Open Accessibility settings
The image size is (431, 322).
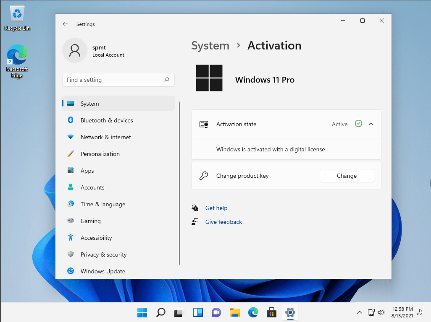(x=118, y=237)
